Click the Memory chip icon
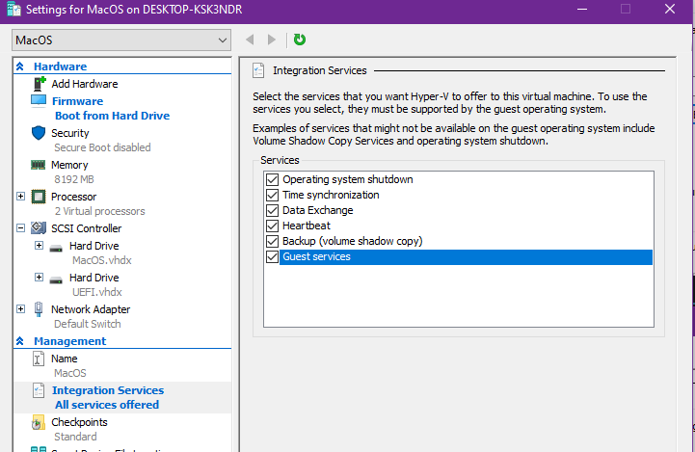Screen dimensions: 695x452 (39, 165)
